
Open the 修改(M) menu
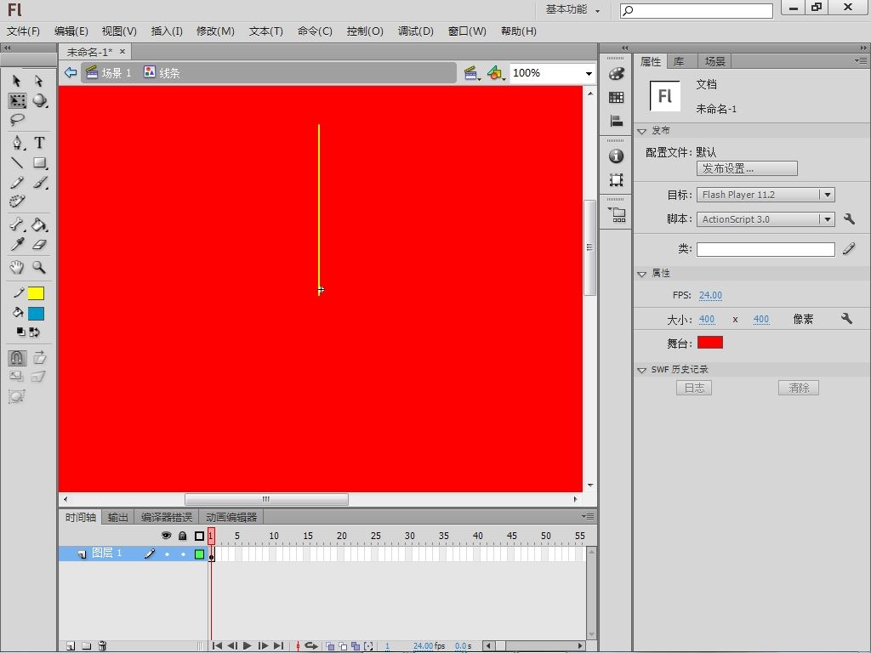click(215, 31)
